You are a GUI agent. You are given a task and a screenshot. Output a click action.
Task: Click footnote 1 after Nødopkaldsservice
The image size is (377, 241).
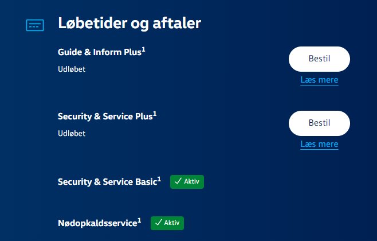pos(139,220)
